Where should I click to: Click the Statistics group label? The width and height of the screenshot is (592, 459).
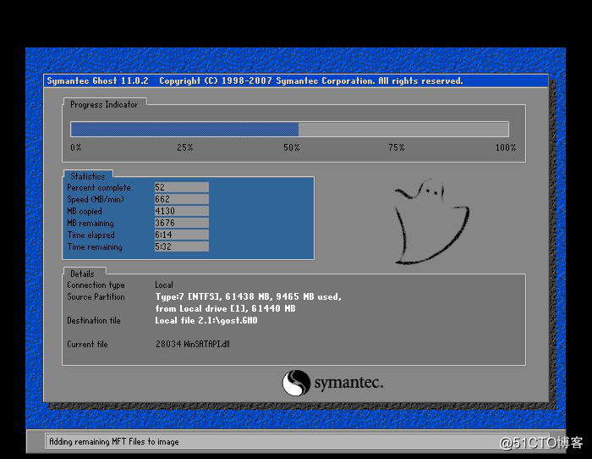[88, 176]
